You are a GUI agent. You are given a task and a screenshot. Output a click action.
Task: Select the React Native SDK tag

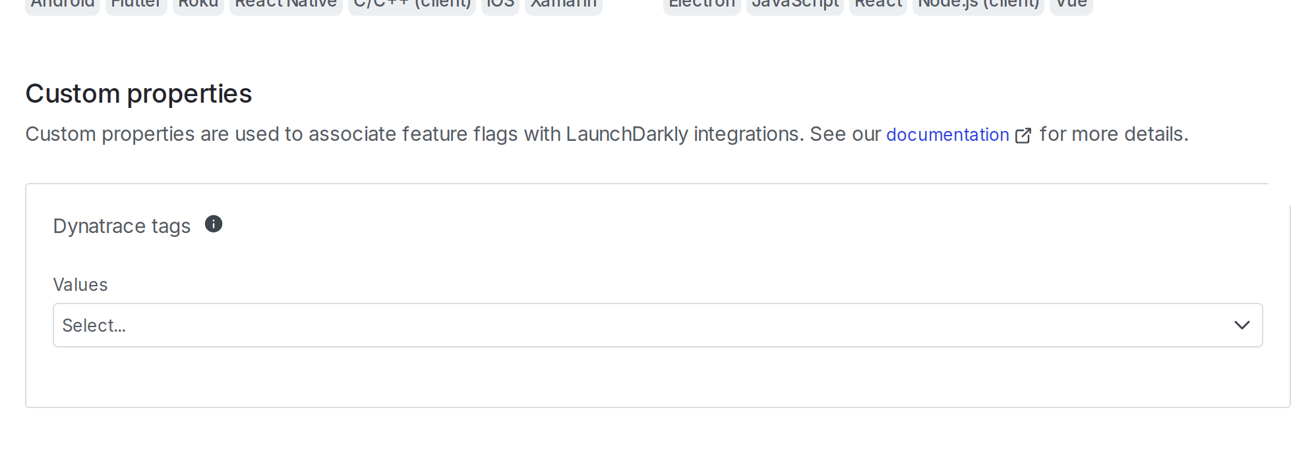pos(285,4)
